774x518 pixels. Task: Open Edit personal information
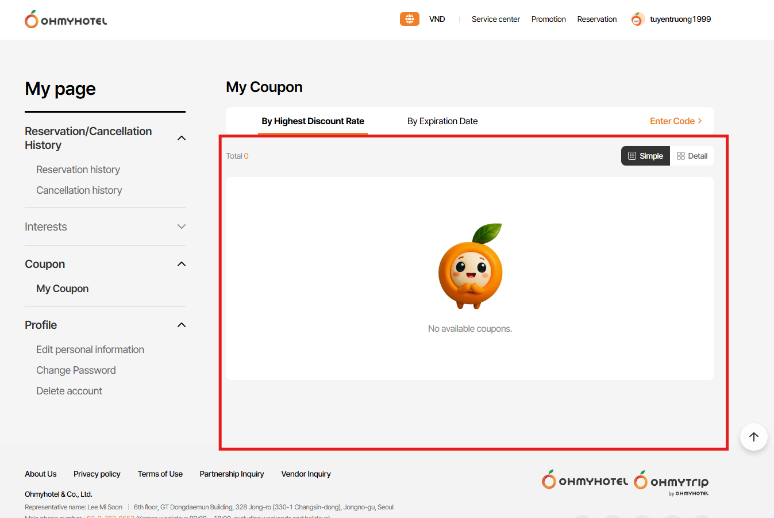pyautogui.click(x=90, y=350)
